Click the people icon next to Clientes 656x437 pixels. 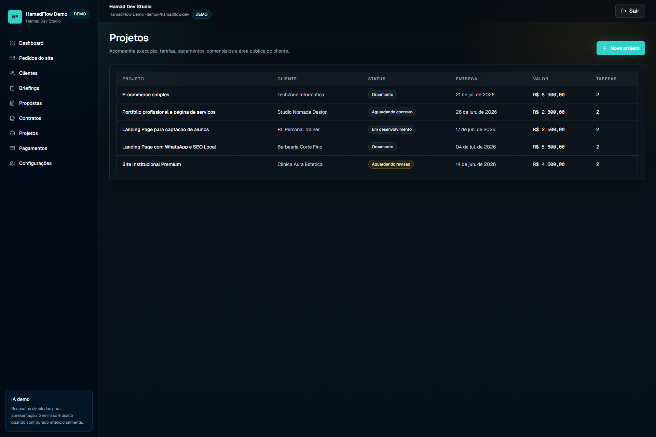(x=12, y=73)
